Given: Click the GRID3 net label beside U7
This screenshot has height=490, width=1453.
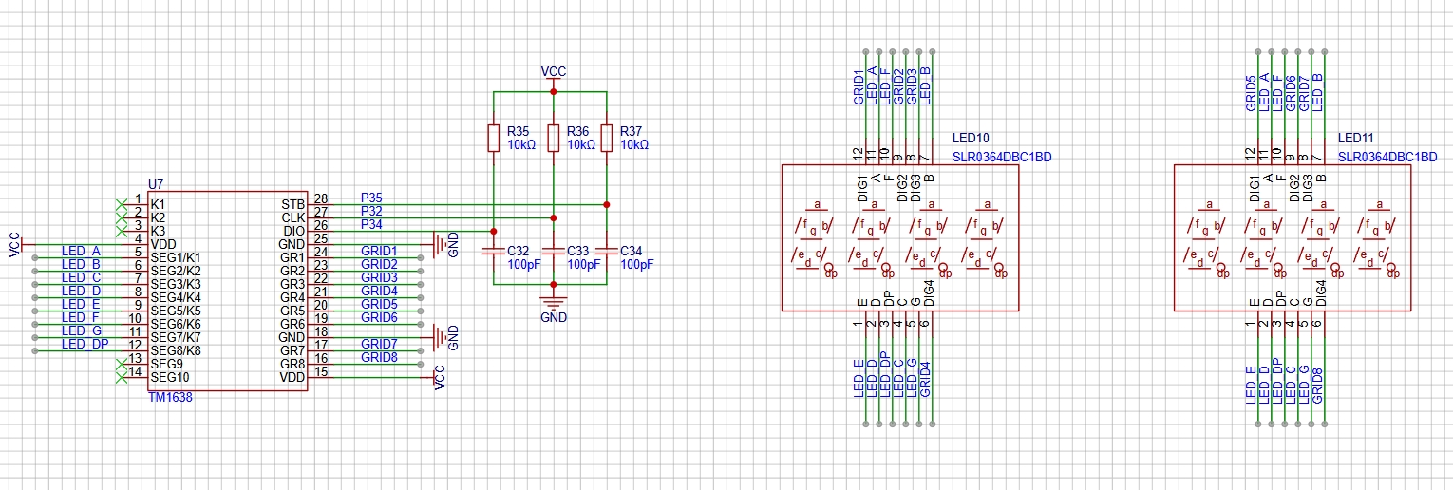Looking at the screenshot, I should point(379,277).
